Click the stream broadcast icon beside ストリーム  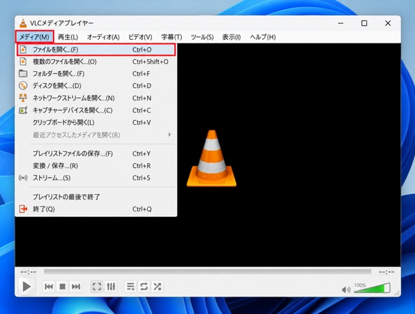point(23,178)
